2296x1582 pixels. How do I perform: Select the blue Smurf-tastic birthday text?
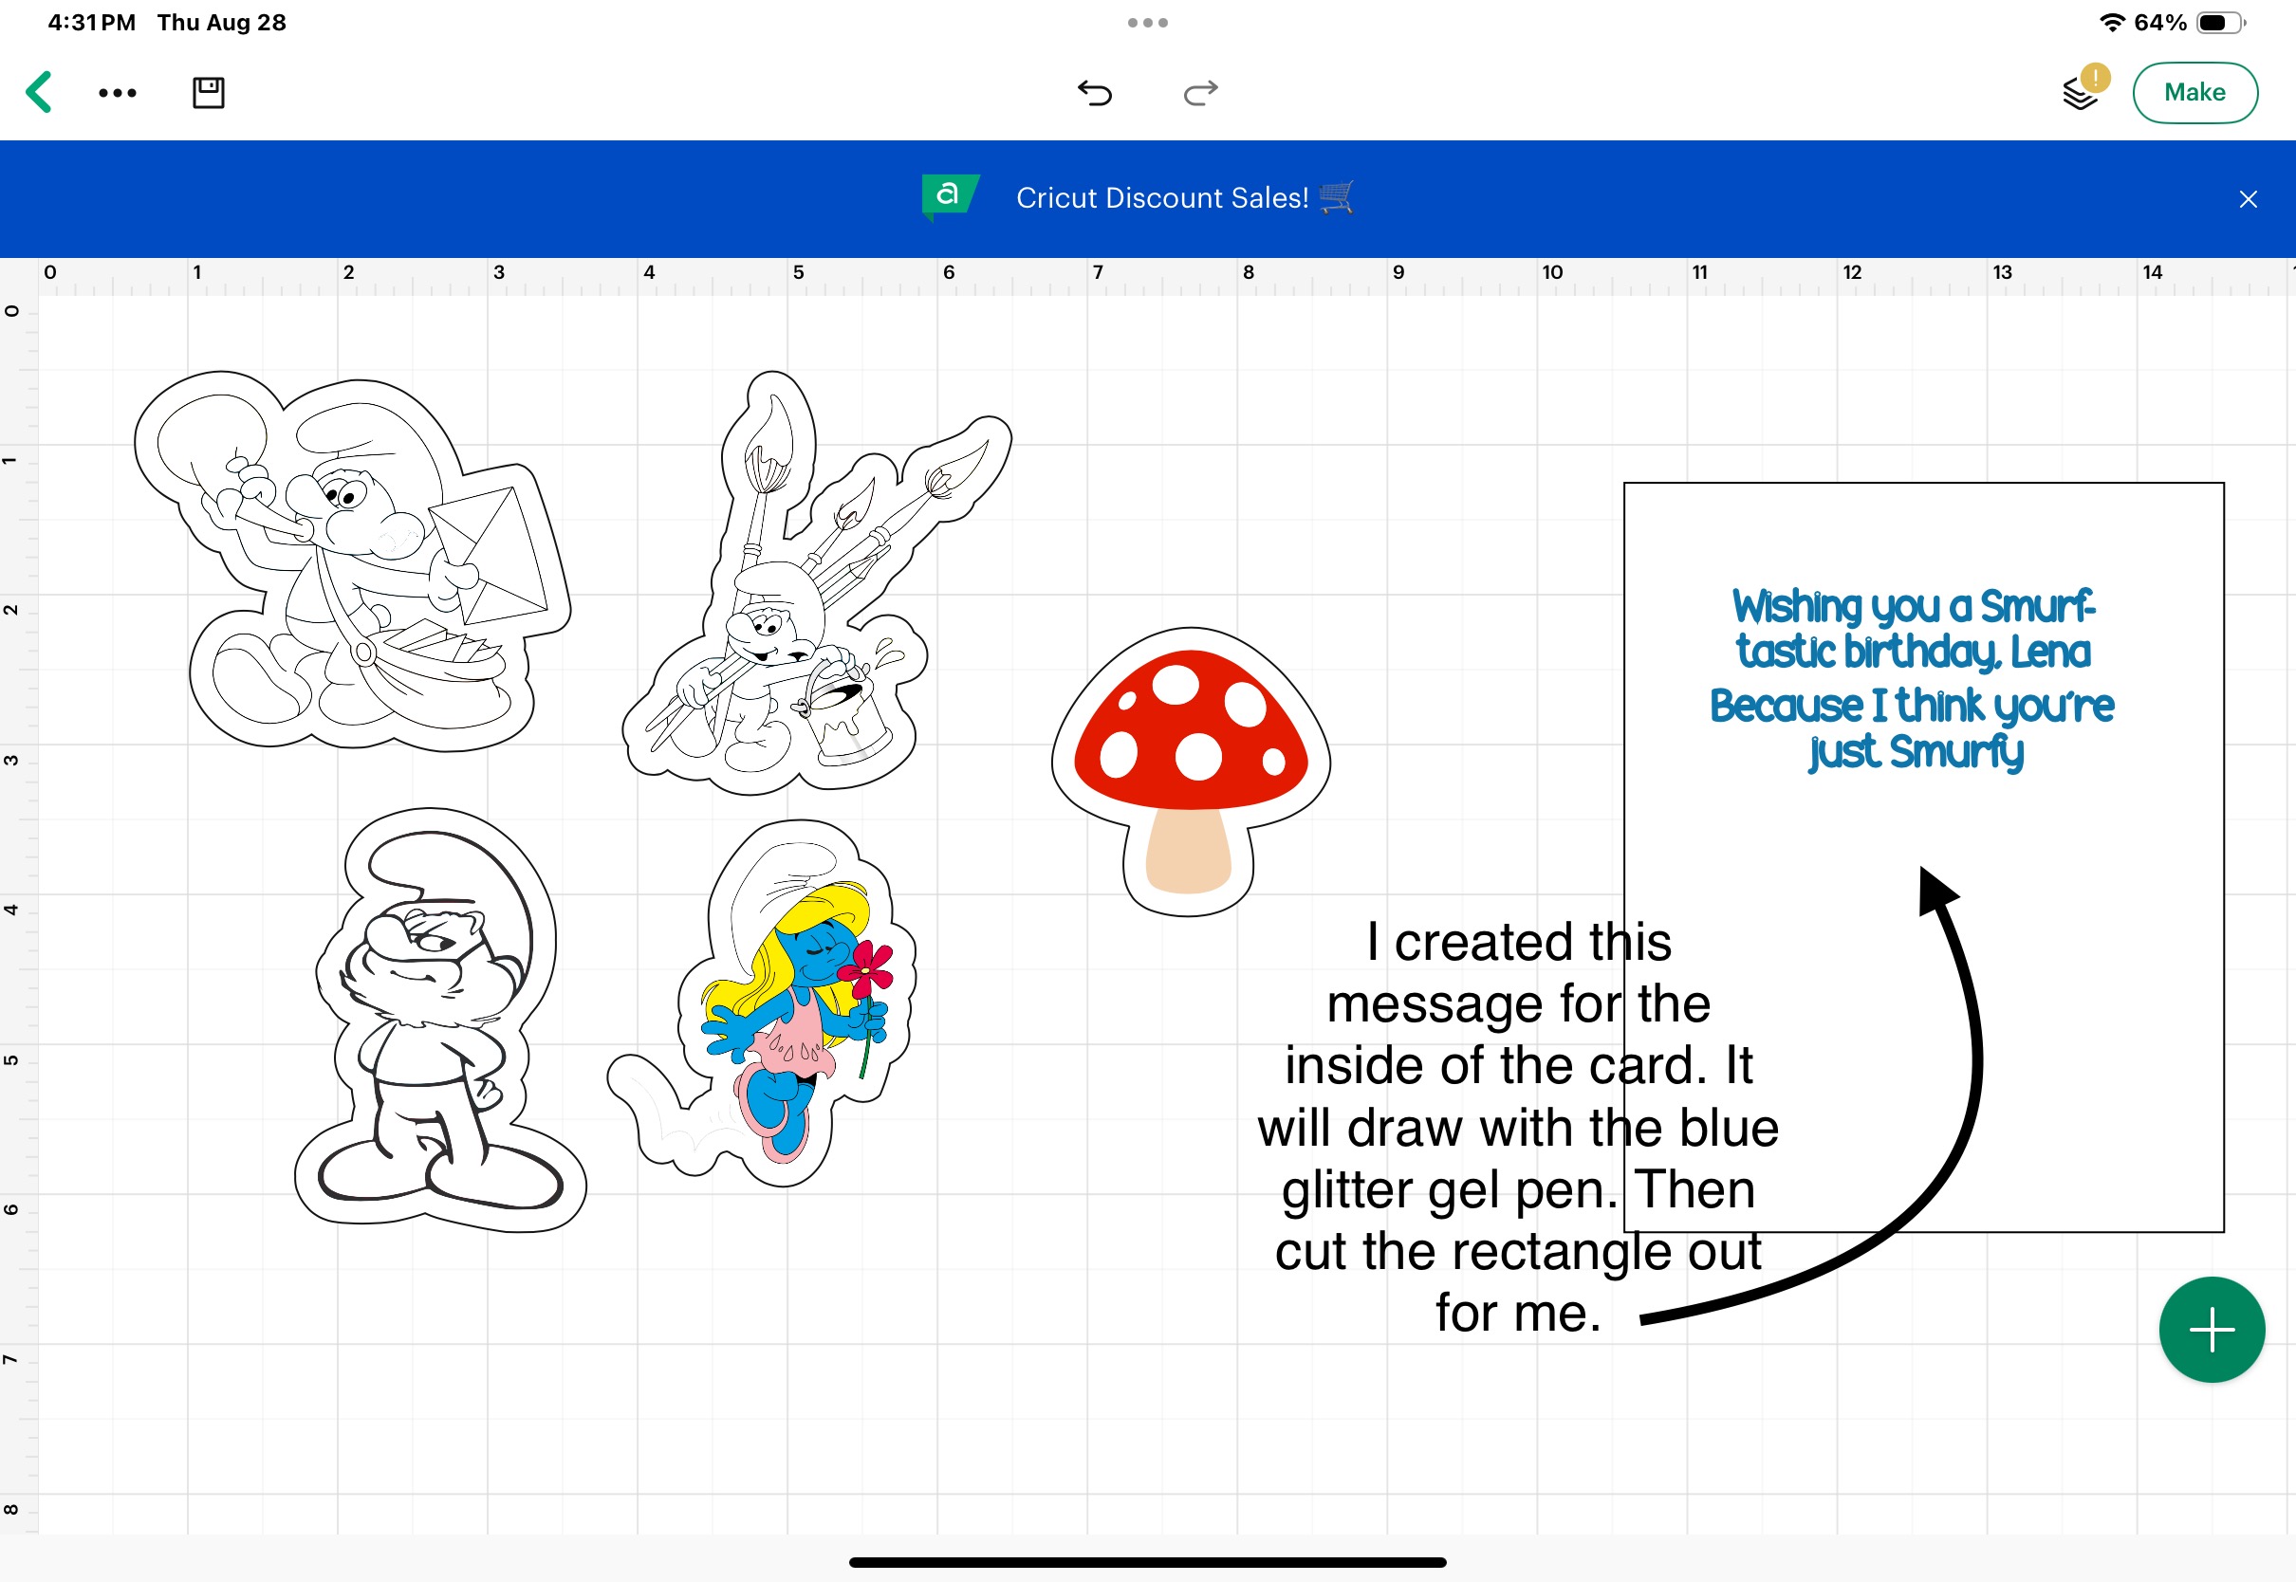(1912, 679)
